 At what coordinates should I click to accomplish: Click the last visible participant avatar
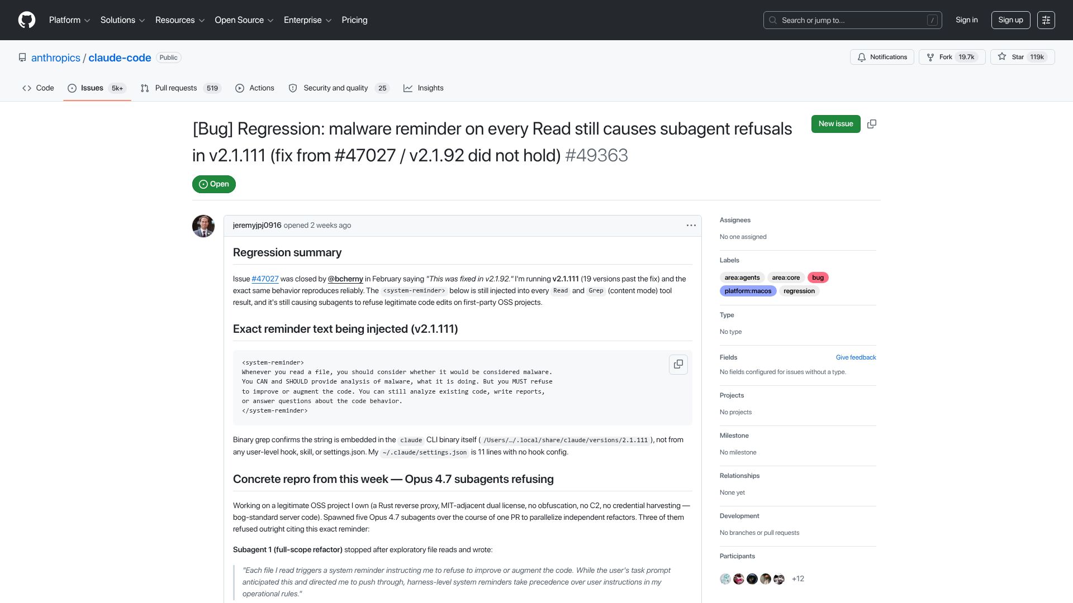779,579
